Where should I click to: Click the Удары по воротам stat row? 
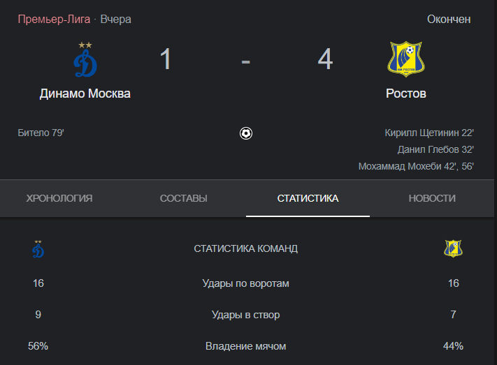[245, 283]
